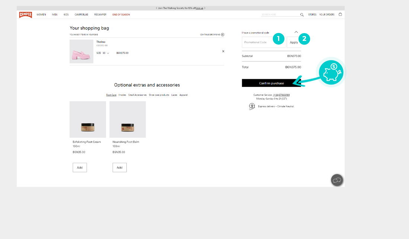This screenshot has width=409, height=239.
Task: Click the Thelma item price BGN375.00
Action: point(122,53)
